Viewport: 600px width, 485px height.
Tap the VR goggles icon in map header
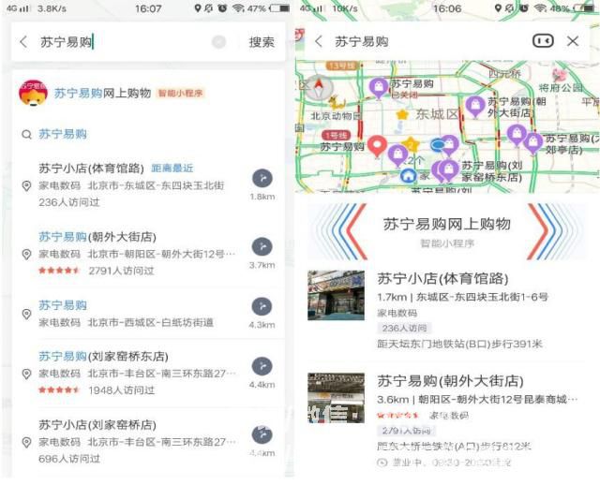coord(543,41)
